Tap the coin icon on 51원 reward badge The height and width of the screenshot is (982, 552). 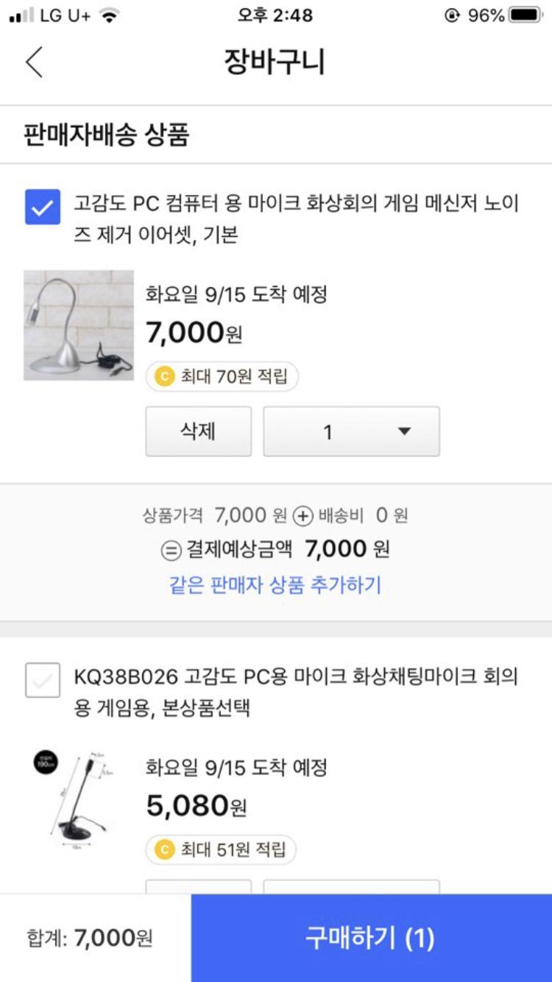164,849
